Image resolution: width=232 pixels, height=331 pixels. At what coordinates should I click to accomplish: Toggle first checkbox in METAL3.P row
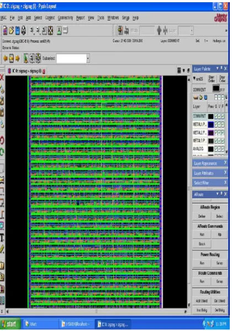pyautogui.click(x=216, y=141)
